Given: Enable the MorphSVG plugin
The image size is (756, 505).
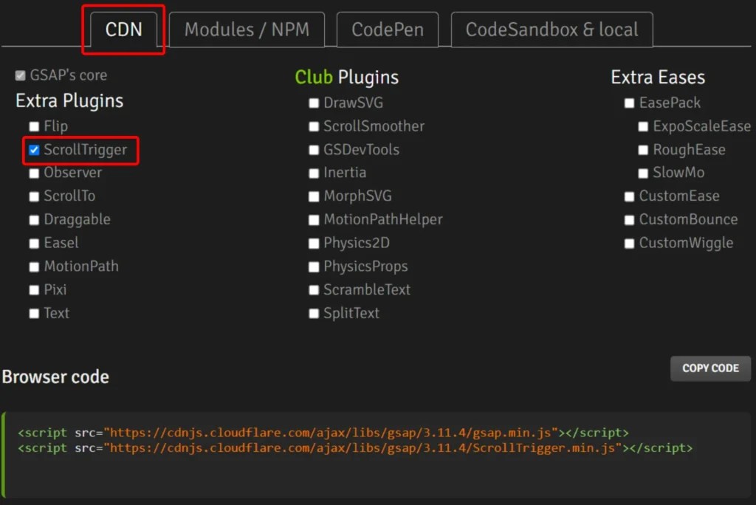Looking at the screenshot, I should [314, 196].
